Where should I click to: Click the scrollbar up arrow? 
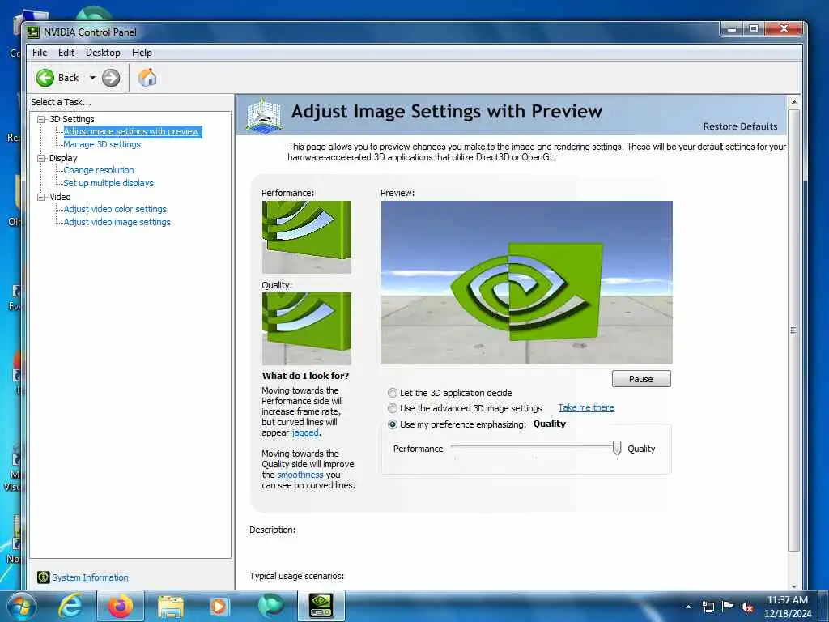pyautogui.click(x=793, y=101)
